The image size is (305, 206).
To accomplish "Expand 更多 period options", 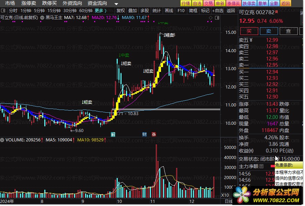I will click(100, 11).
